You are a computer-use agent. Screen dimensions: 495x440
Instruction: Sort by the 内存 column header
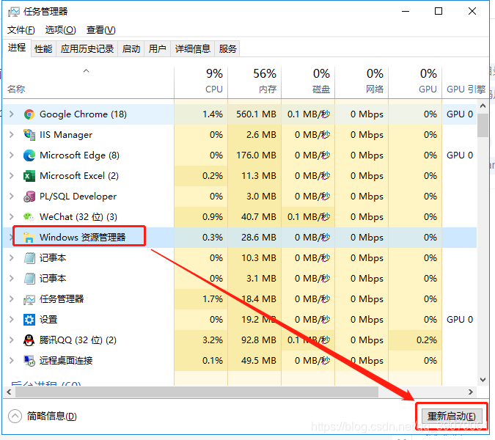coord(254,81)
